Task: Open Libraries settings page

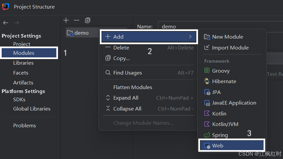Action: coord(23,63)
